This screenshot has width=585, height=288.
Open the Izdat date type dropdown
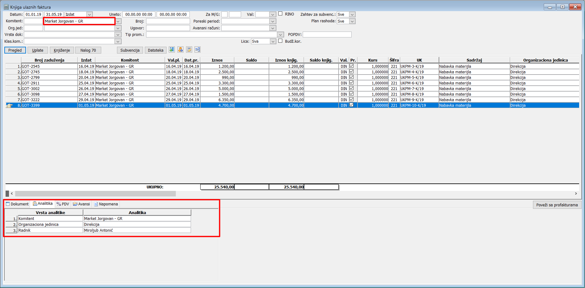89,15
